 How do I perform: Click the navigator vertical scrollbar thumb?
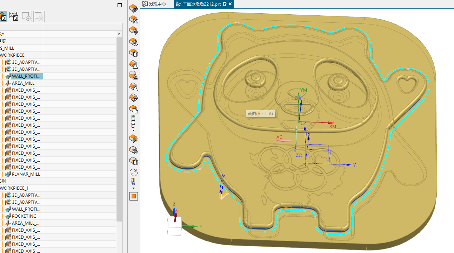coord(119,129)
